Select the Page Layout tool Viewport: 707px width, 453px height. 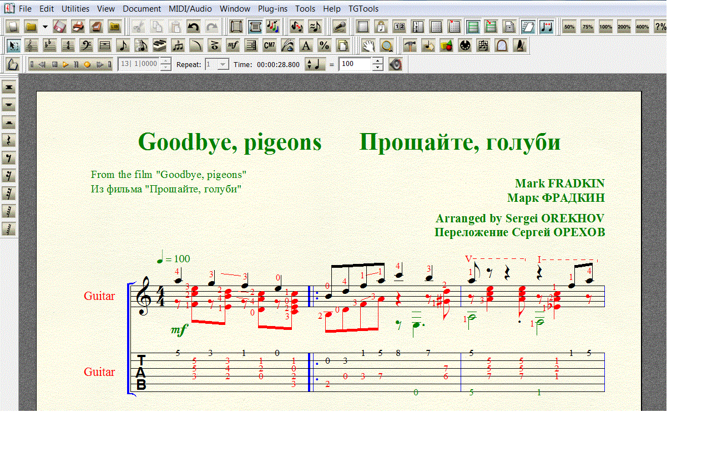[342, 45]
